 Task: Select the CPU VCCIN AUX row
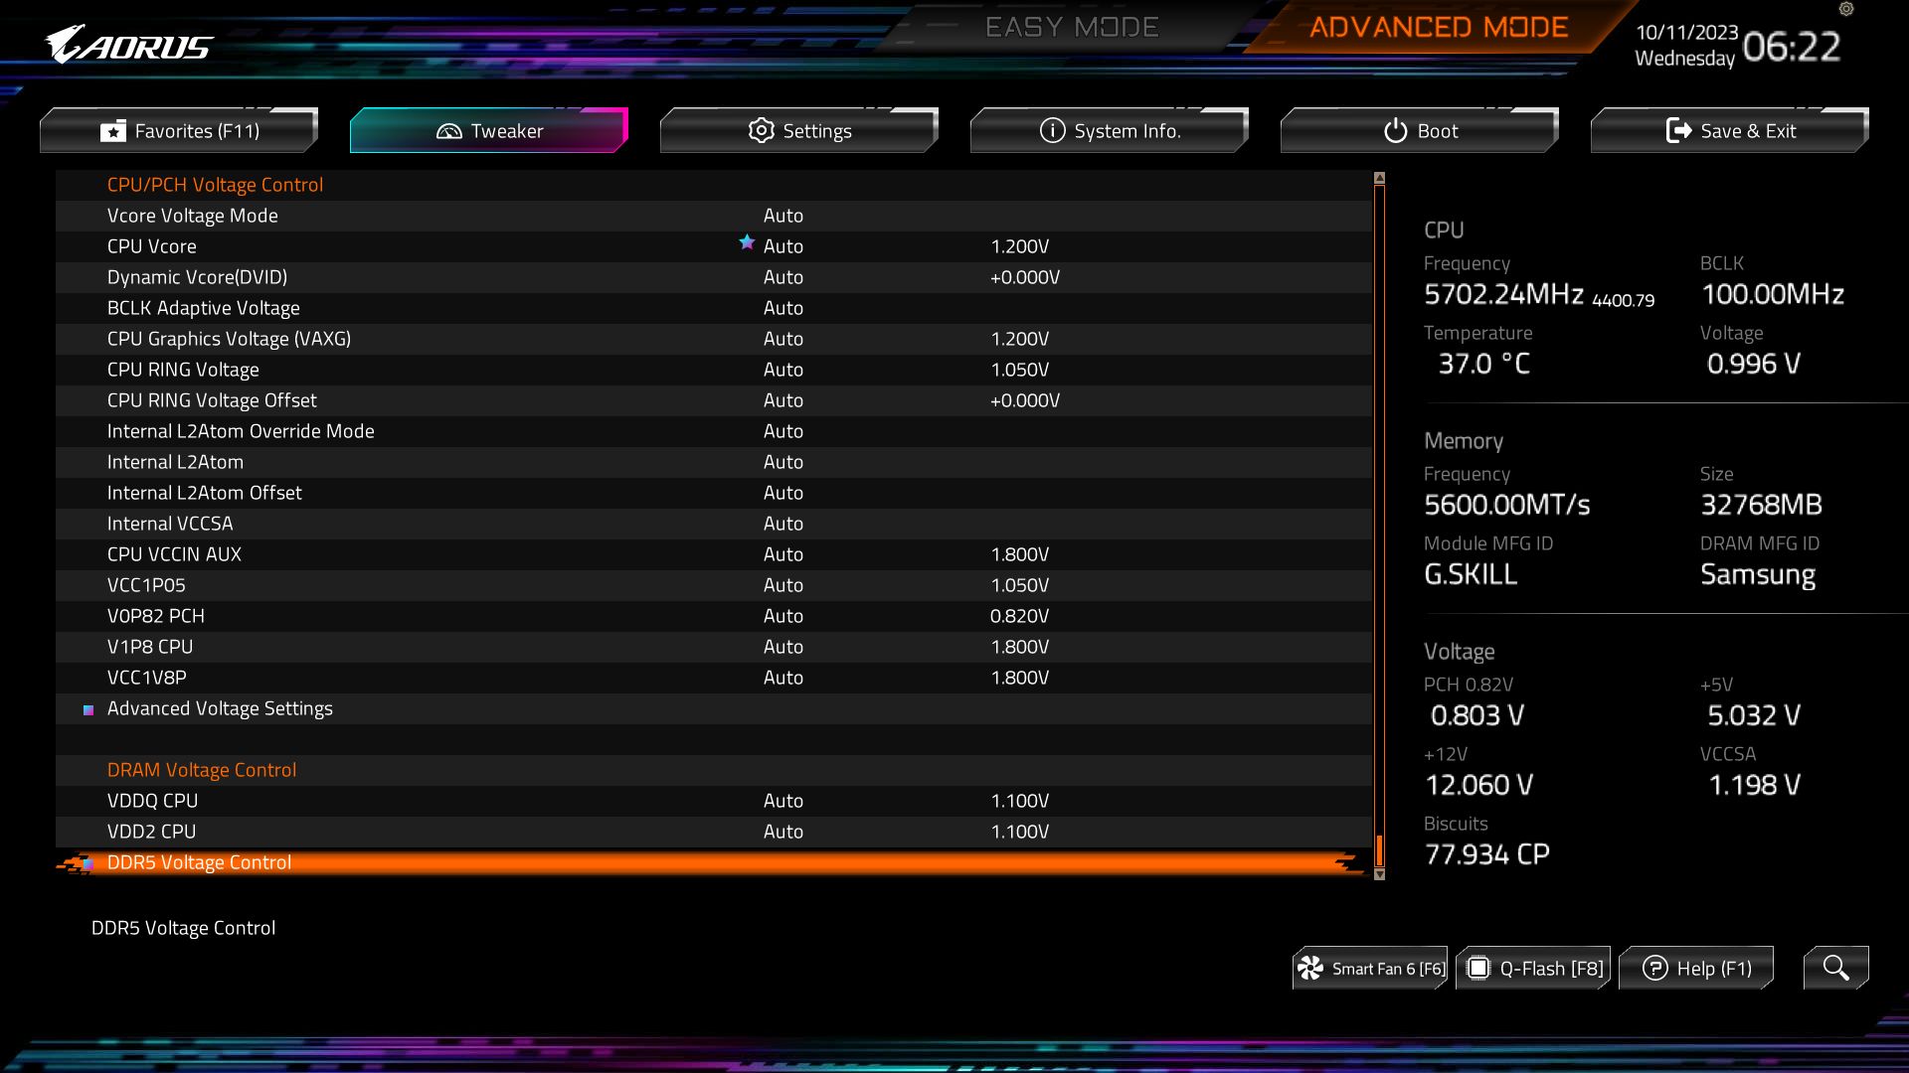[x=714, y=554]
